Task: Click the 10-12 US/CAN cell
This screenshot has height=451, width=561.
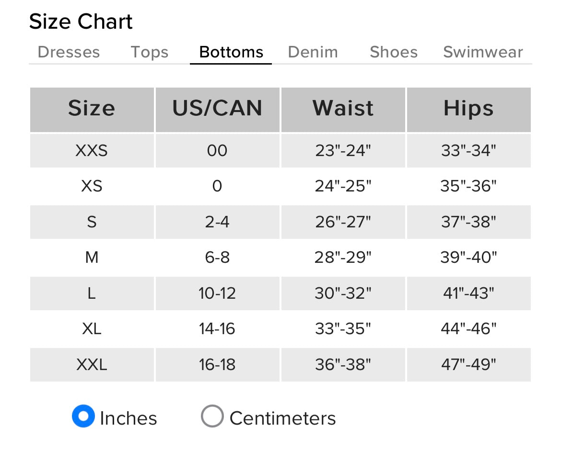Action: tap(217, 293)
